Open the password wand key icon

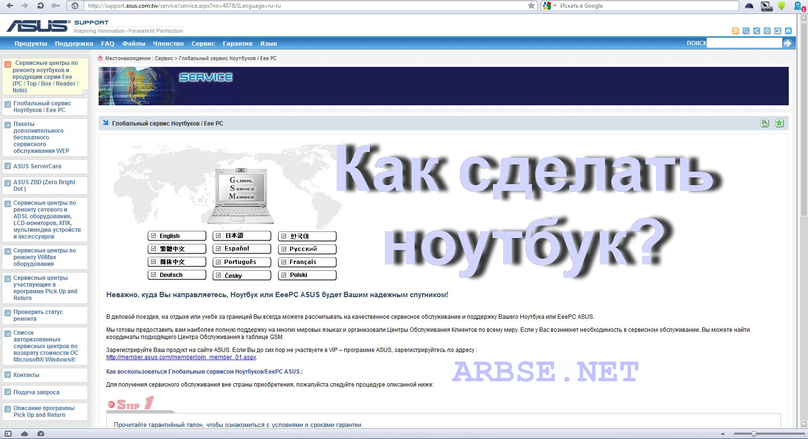pyautogui.click(x=56, y=6)
